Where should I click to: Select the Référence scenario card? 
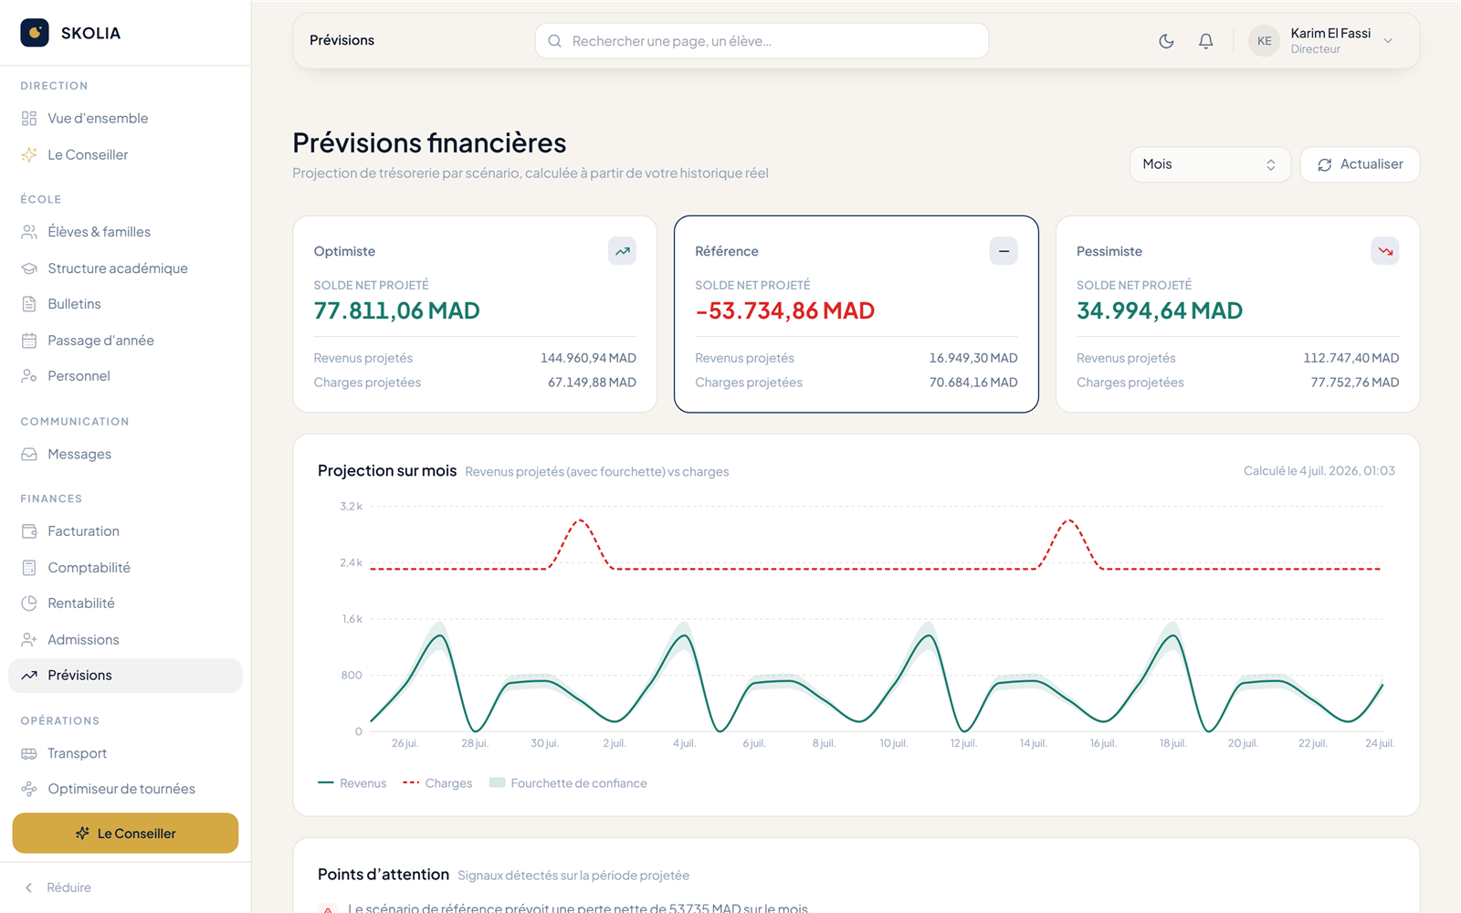857,314
